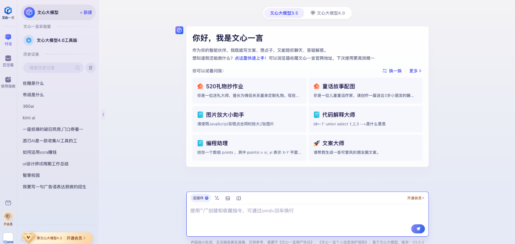Create new chat with 新建
Viewport: 515px width, 244px height.
(x=87, y=12)
